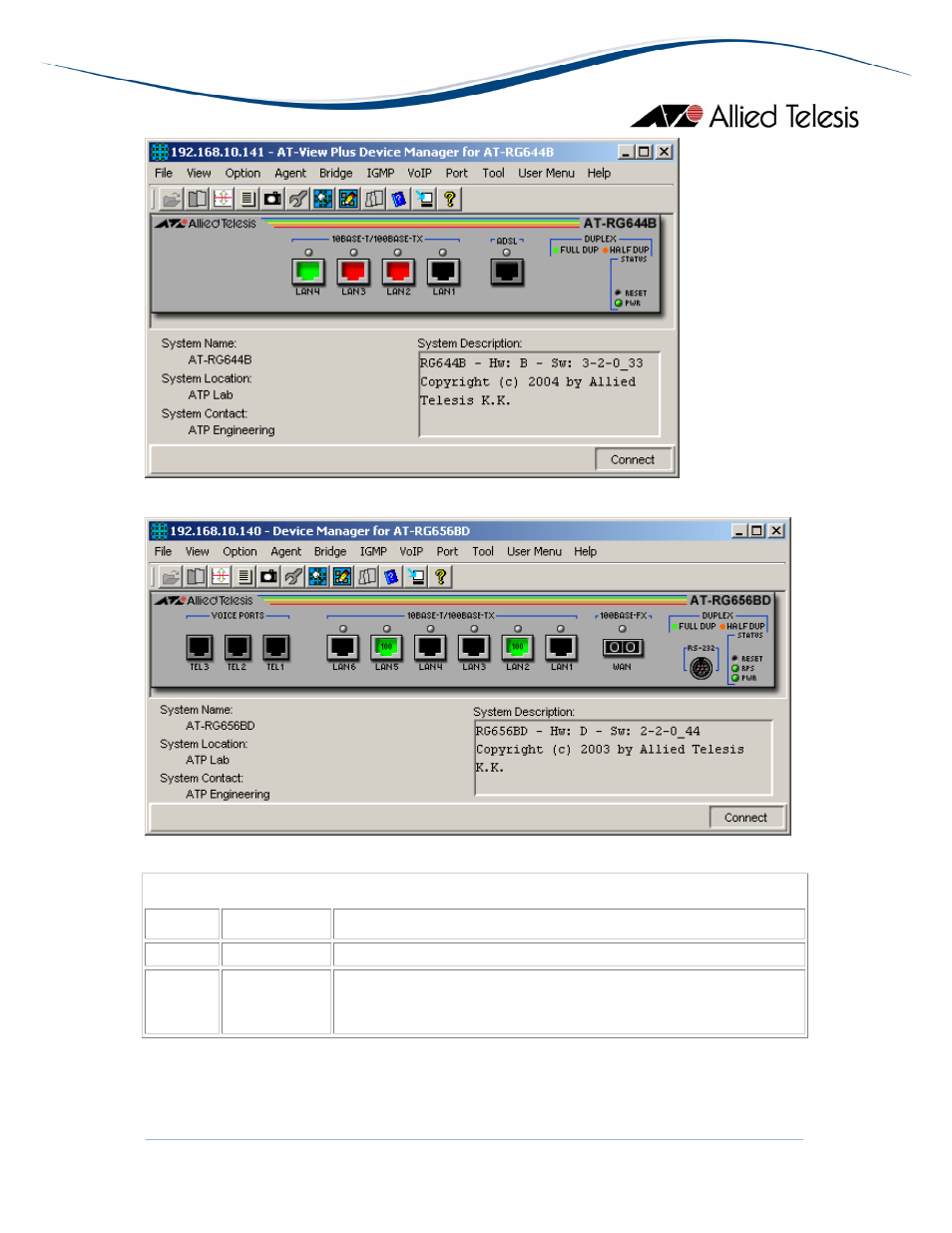Open the VoIP menu in AT-RG656BD window

tap(411, 551)
